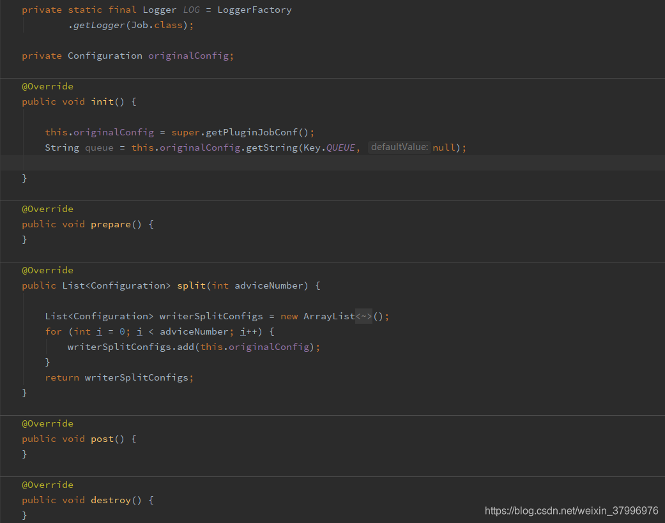This screenshot has width=665, height=523.
Task: Click the '@Override' annotation above init()
Action: [x=47, y=86]
